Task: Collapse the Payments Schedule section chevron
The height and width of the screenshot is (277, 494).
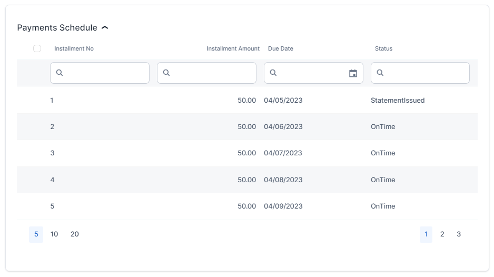Action: [105, 28]
